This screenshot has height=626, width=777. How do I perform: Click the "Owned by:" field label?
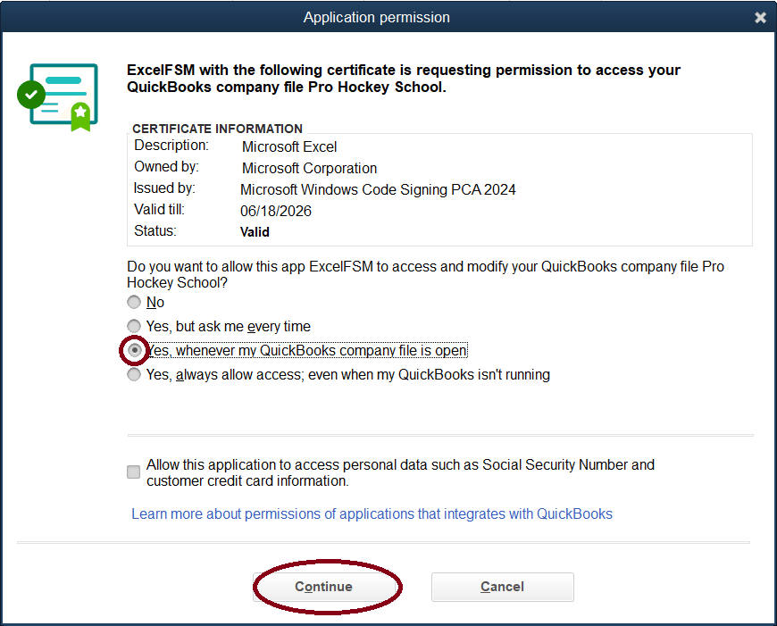pyautogui.click(x=166, y=166)
